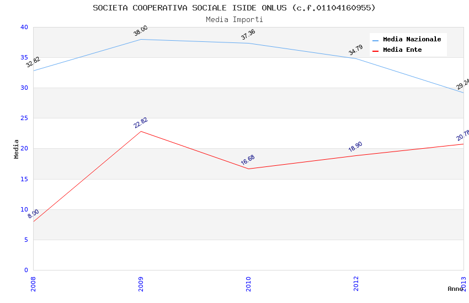
Task: Click the 38.00 national data point label
Action: pyautogui.click(x=141, y=31)
